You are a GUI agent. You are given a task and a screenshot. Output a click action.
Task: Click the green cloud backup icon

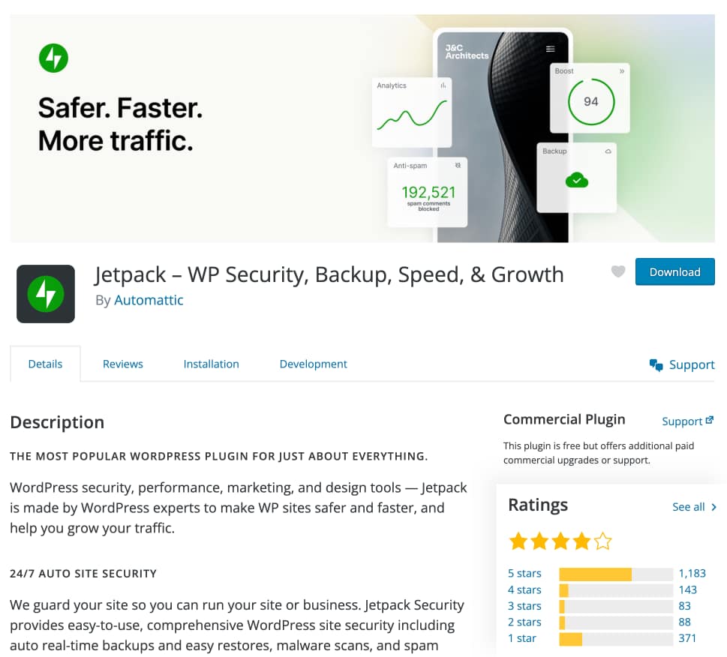coord(576,179)
